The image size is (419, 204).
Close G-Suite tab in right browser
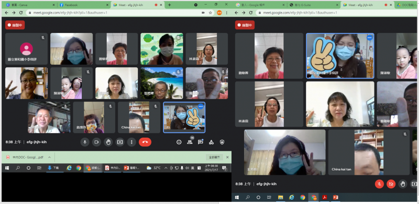337,5
